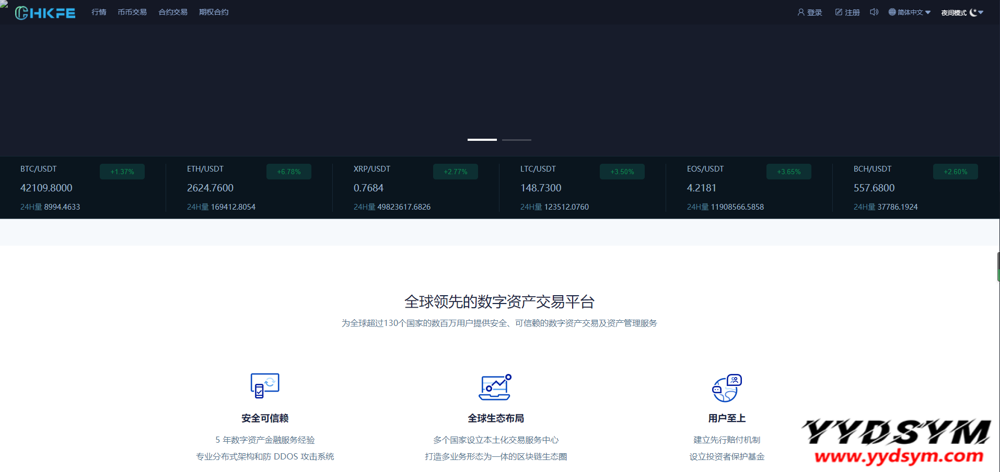Click the ETH/USDT +6.78% change badge
Image resolution: width=1000 pixels, height=472 pixels.
point(289,172)
